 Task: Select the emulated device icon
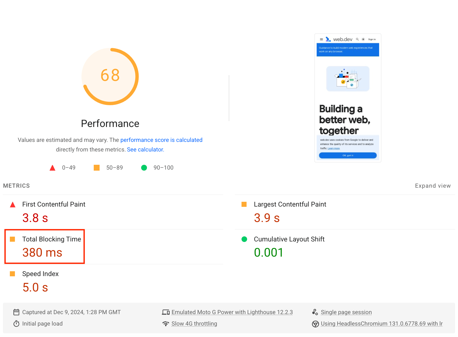pyautogui.click(x=166, y=312)
